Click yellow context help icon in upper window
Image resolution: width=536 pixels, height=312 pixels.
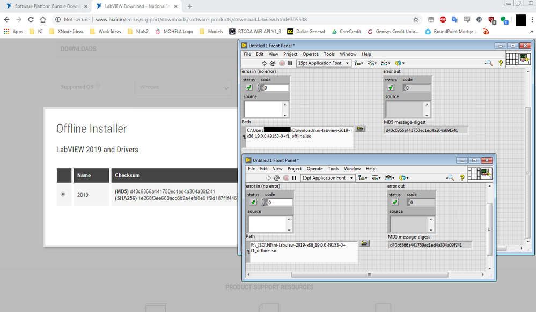[x=501, y=63]
